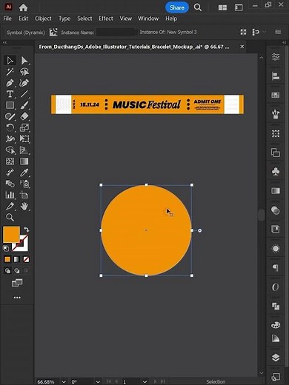Open the Select menu
This screenshot has height=385, width=289.
click(x=84, y=19)
